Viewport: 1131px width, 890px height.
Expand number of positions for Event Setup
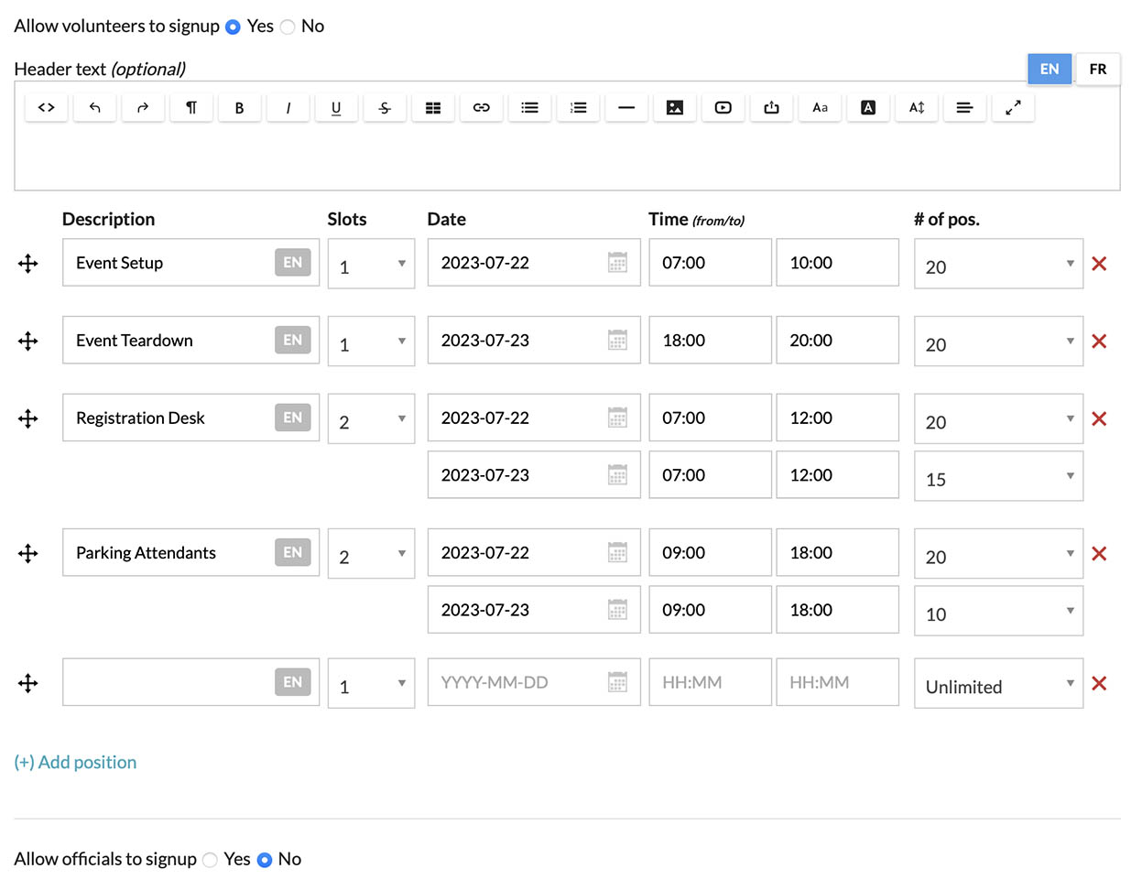point(997,265)
